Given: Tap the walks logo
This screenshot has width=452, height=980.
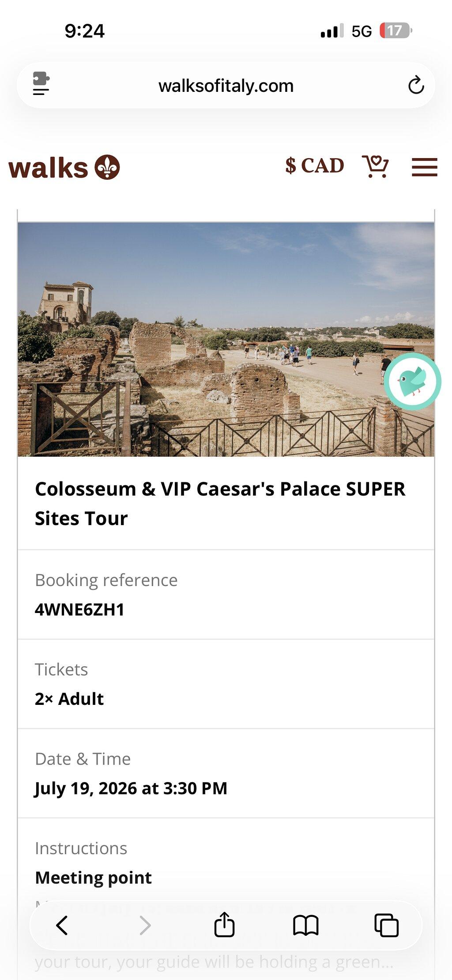Looking at the screenshot, I should [64, 167].
